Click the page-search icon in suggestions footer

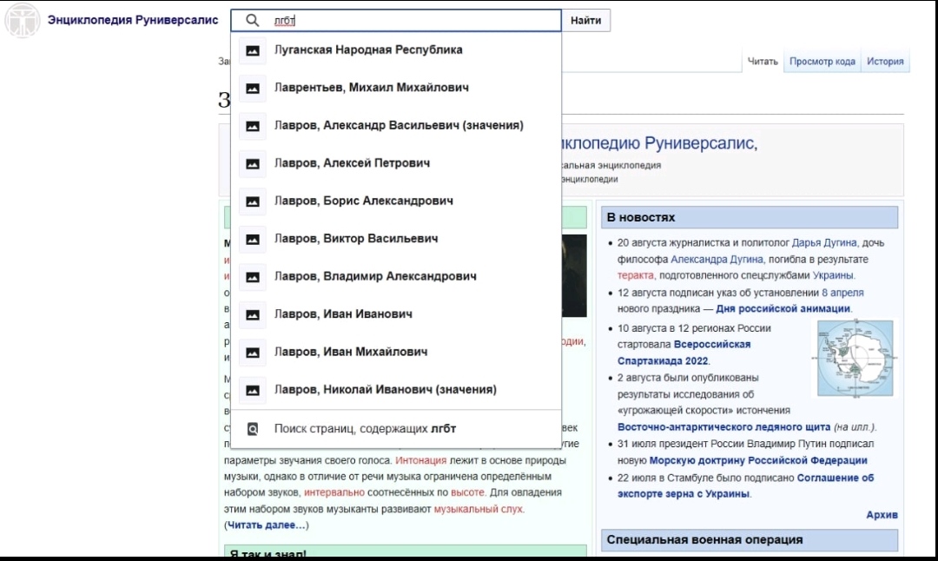tap(253, 429)
